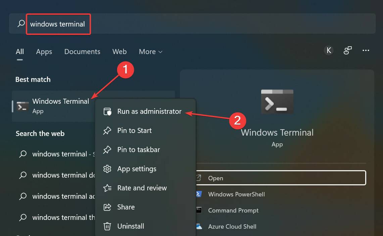This screenshot has width=383, height=236.
Task: Select Run as administrator
Action: pyautogui.click(x=149, y=111)
